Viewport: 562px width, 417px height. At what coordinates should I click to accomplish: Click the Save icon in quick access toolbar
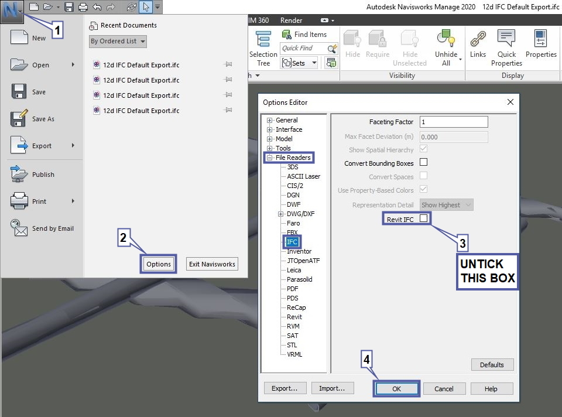[x=69, y=7]
